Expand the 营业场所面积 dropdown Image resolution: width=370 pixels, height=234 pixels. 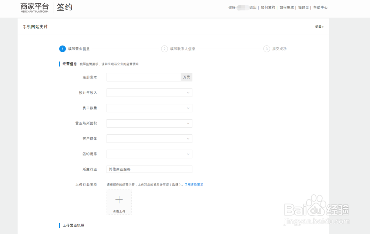click(149, 123)
